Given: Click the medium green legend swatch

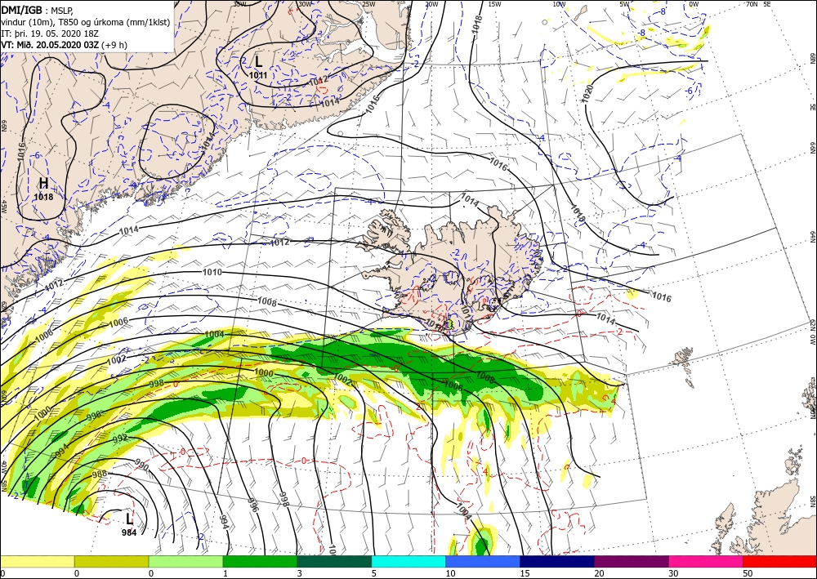Looking at the screenshot, I should click(260, 561).
